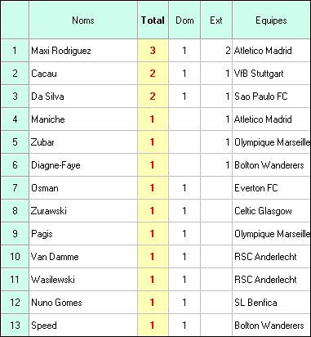This screenshot has width=311, height=337.
Task: Select row number 3 header
Action: 15,97
